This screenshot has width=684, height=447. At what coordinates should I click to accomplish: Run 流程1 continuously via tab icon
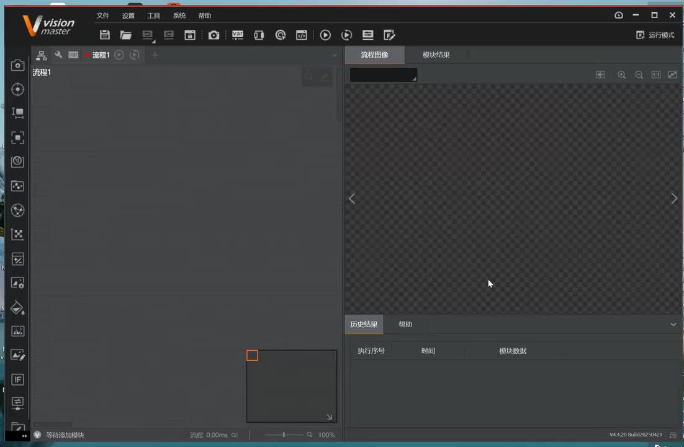(135, 55)
